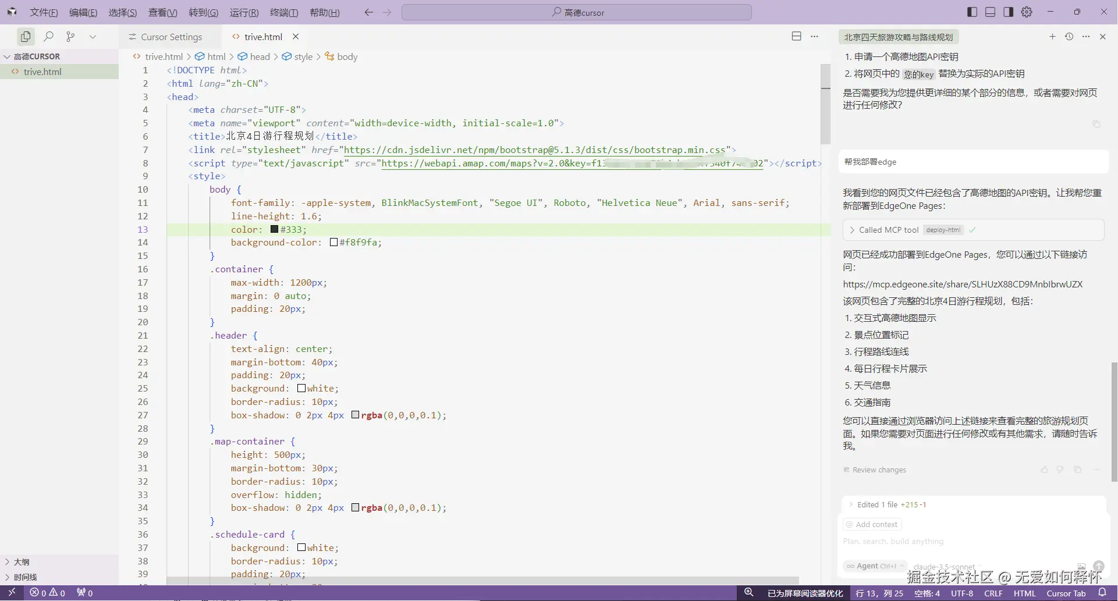Send the message with the up-arrow button

(1098, 566)
